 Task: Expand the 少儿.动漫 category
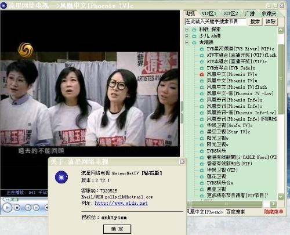point(187,36)
